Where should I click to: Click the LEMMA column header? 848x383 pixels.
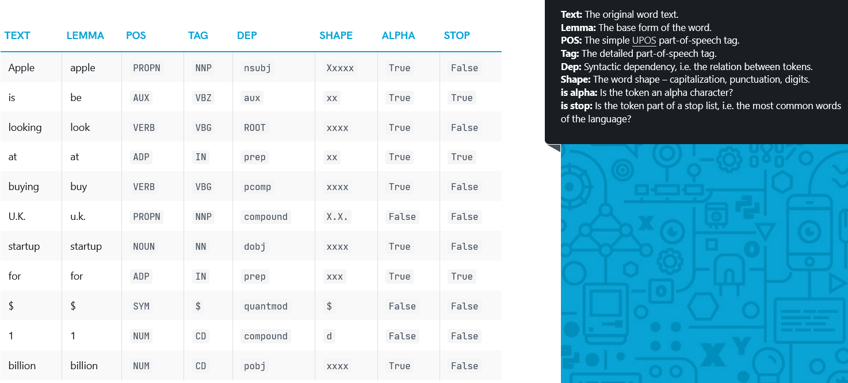85,36
